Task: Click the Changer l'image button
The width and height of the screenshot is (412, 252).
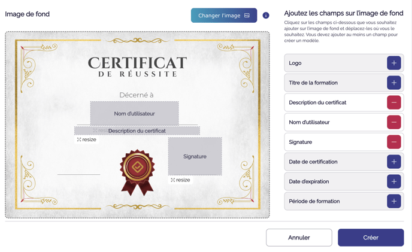Action: (223, 16)
